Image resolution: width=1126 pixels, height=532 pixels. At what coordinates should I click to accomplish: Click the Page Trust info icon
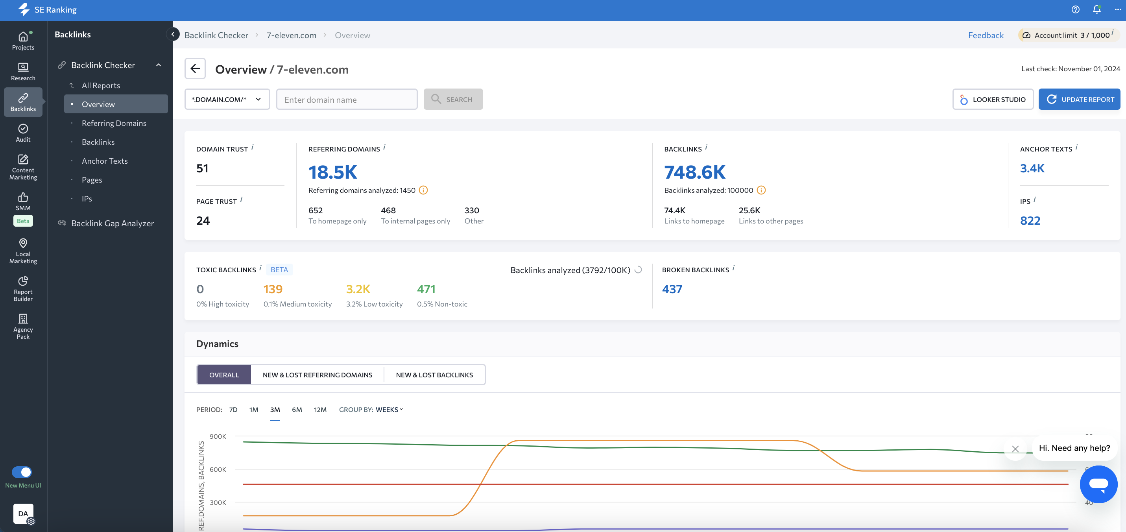coord(241,199)
